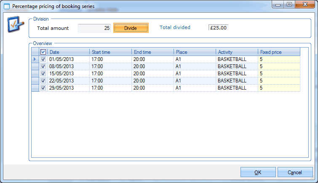Click the booking checklist icon at top left
The width and height of the screenshot is (318, 183).
pyautogui.click(x=16, y=26)
